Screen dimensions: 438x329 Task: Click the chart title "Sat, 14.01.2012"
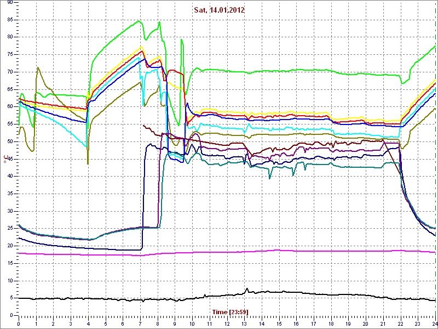point(220,10)
